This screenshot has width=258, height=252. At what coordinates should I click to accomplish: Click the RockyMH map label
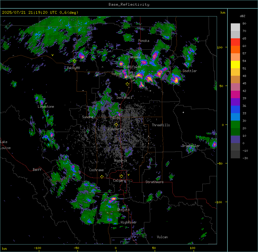(x=73, y=68)
